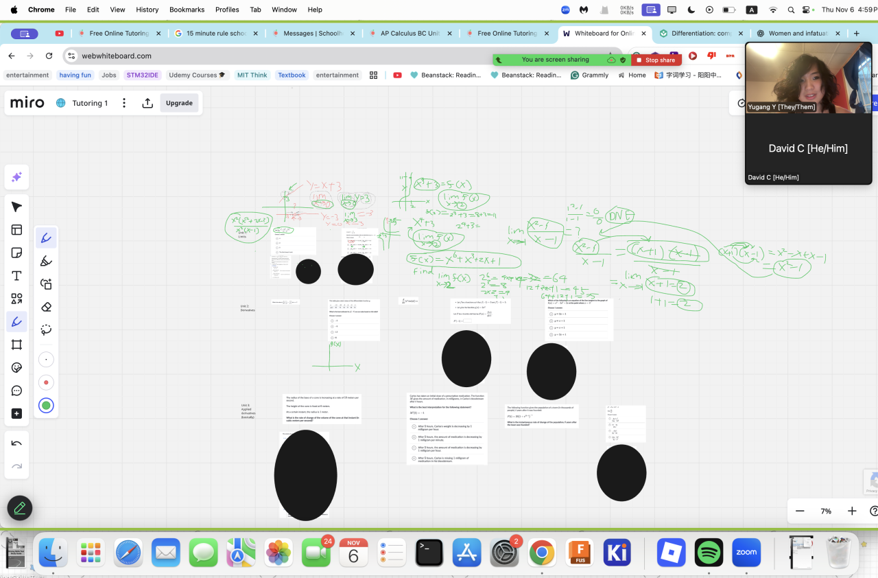Choose the Select arrow tool
This screenshot has height=578, width=878.
pyautogui.click(x=16, y=207)
